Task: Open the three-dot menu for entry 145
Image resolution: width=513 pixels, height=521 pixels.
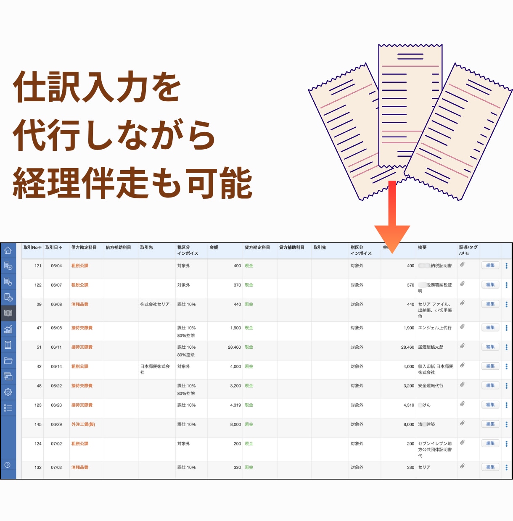Action: pos(506,425)
